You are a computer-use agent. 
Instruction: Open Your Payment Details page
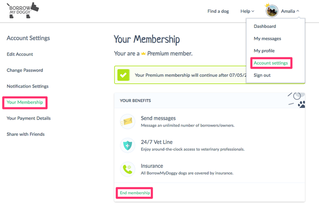28,118
